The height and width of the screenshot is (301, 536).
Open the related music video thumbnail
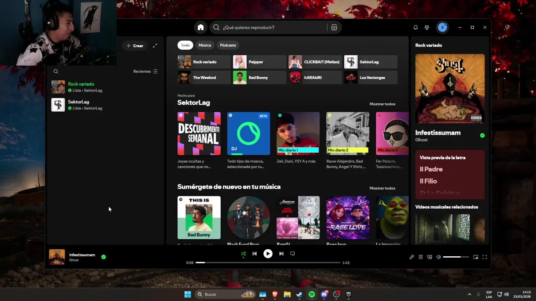tap(450, 229)
